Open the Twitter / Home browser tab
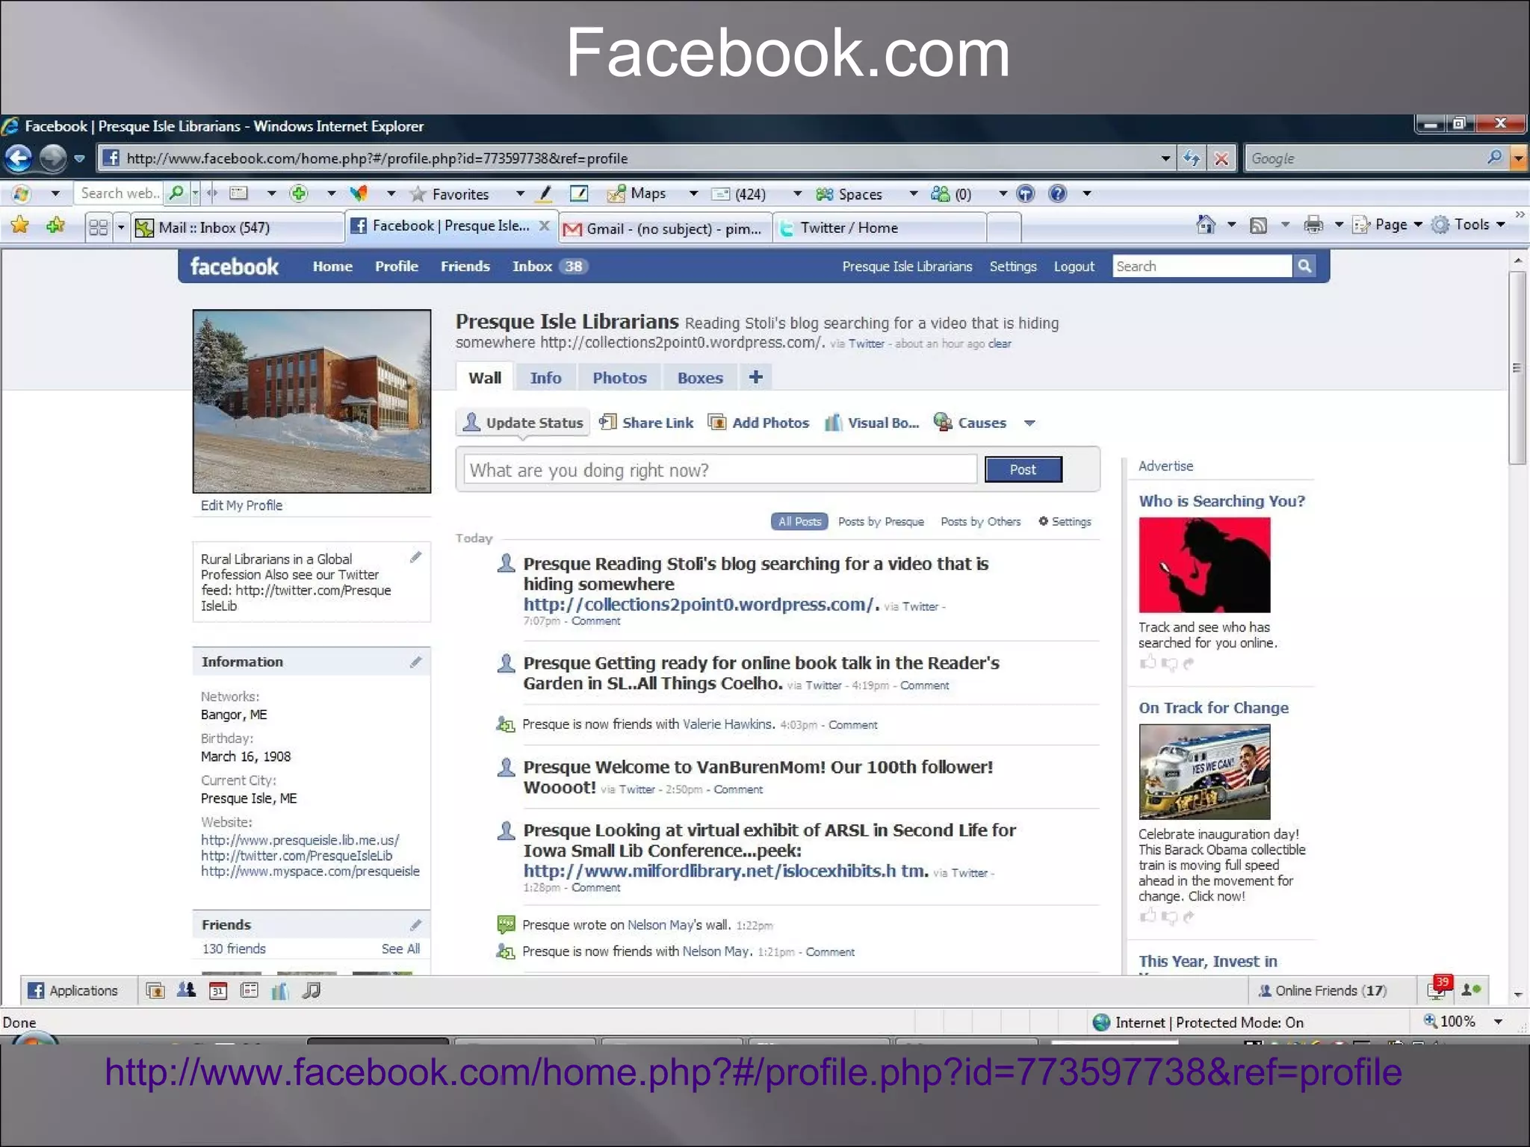Image resolution: width=1530 pixels, height=1147 pixels. pyautogui.click(x=849, y=228)
